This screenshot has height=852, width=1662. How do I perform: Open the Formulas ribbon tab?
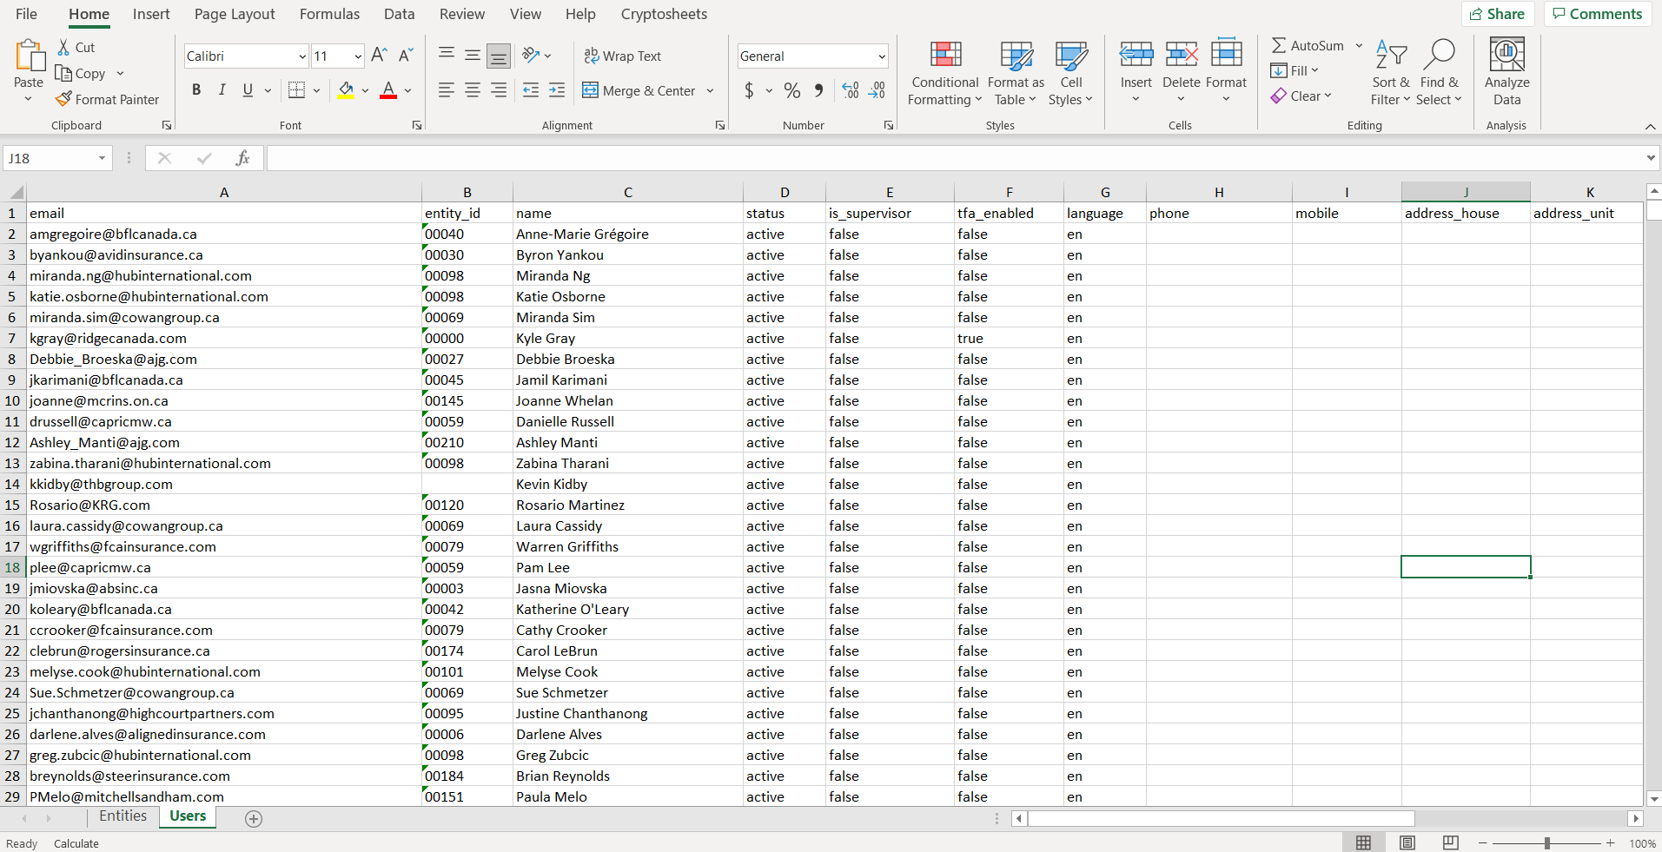coord(329,14)
